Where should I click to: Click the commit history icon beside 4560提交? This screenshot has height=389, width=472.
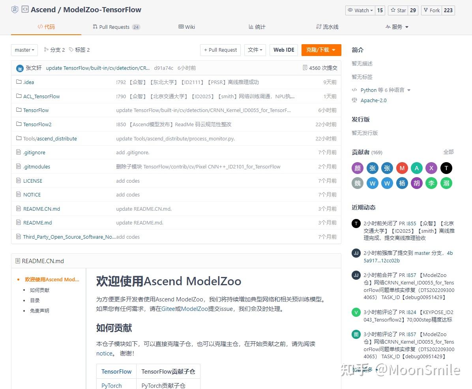click(305, 67)
